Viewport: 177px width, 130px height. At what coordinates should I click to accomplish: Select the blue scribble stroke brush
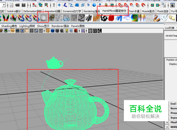coord(119,18)
